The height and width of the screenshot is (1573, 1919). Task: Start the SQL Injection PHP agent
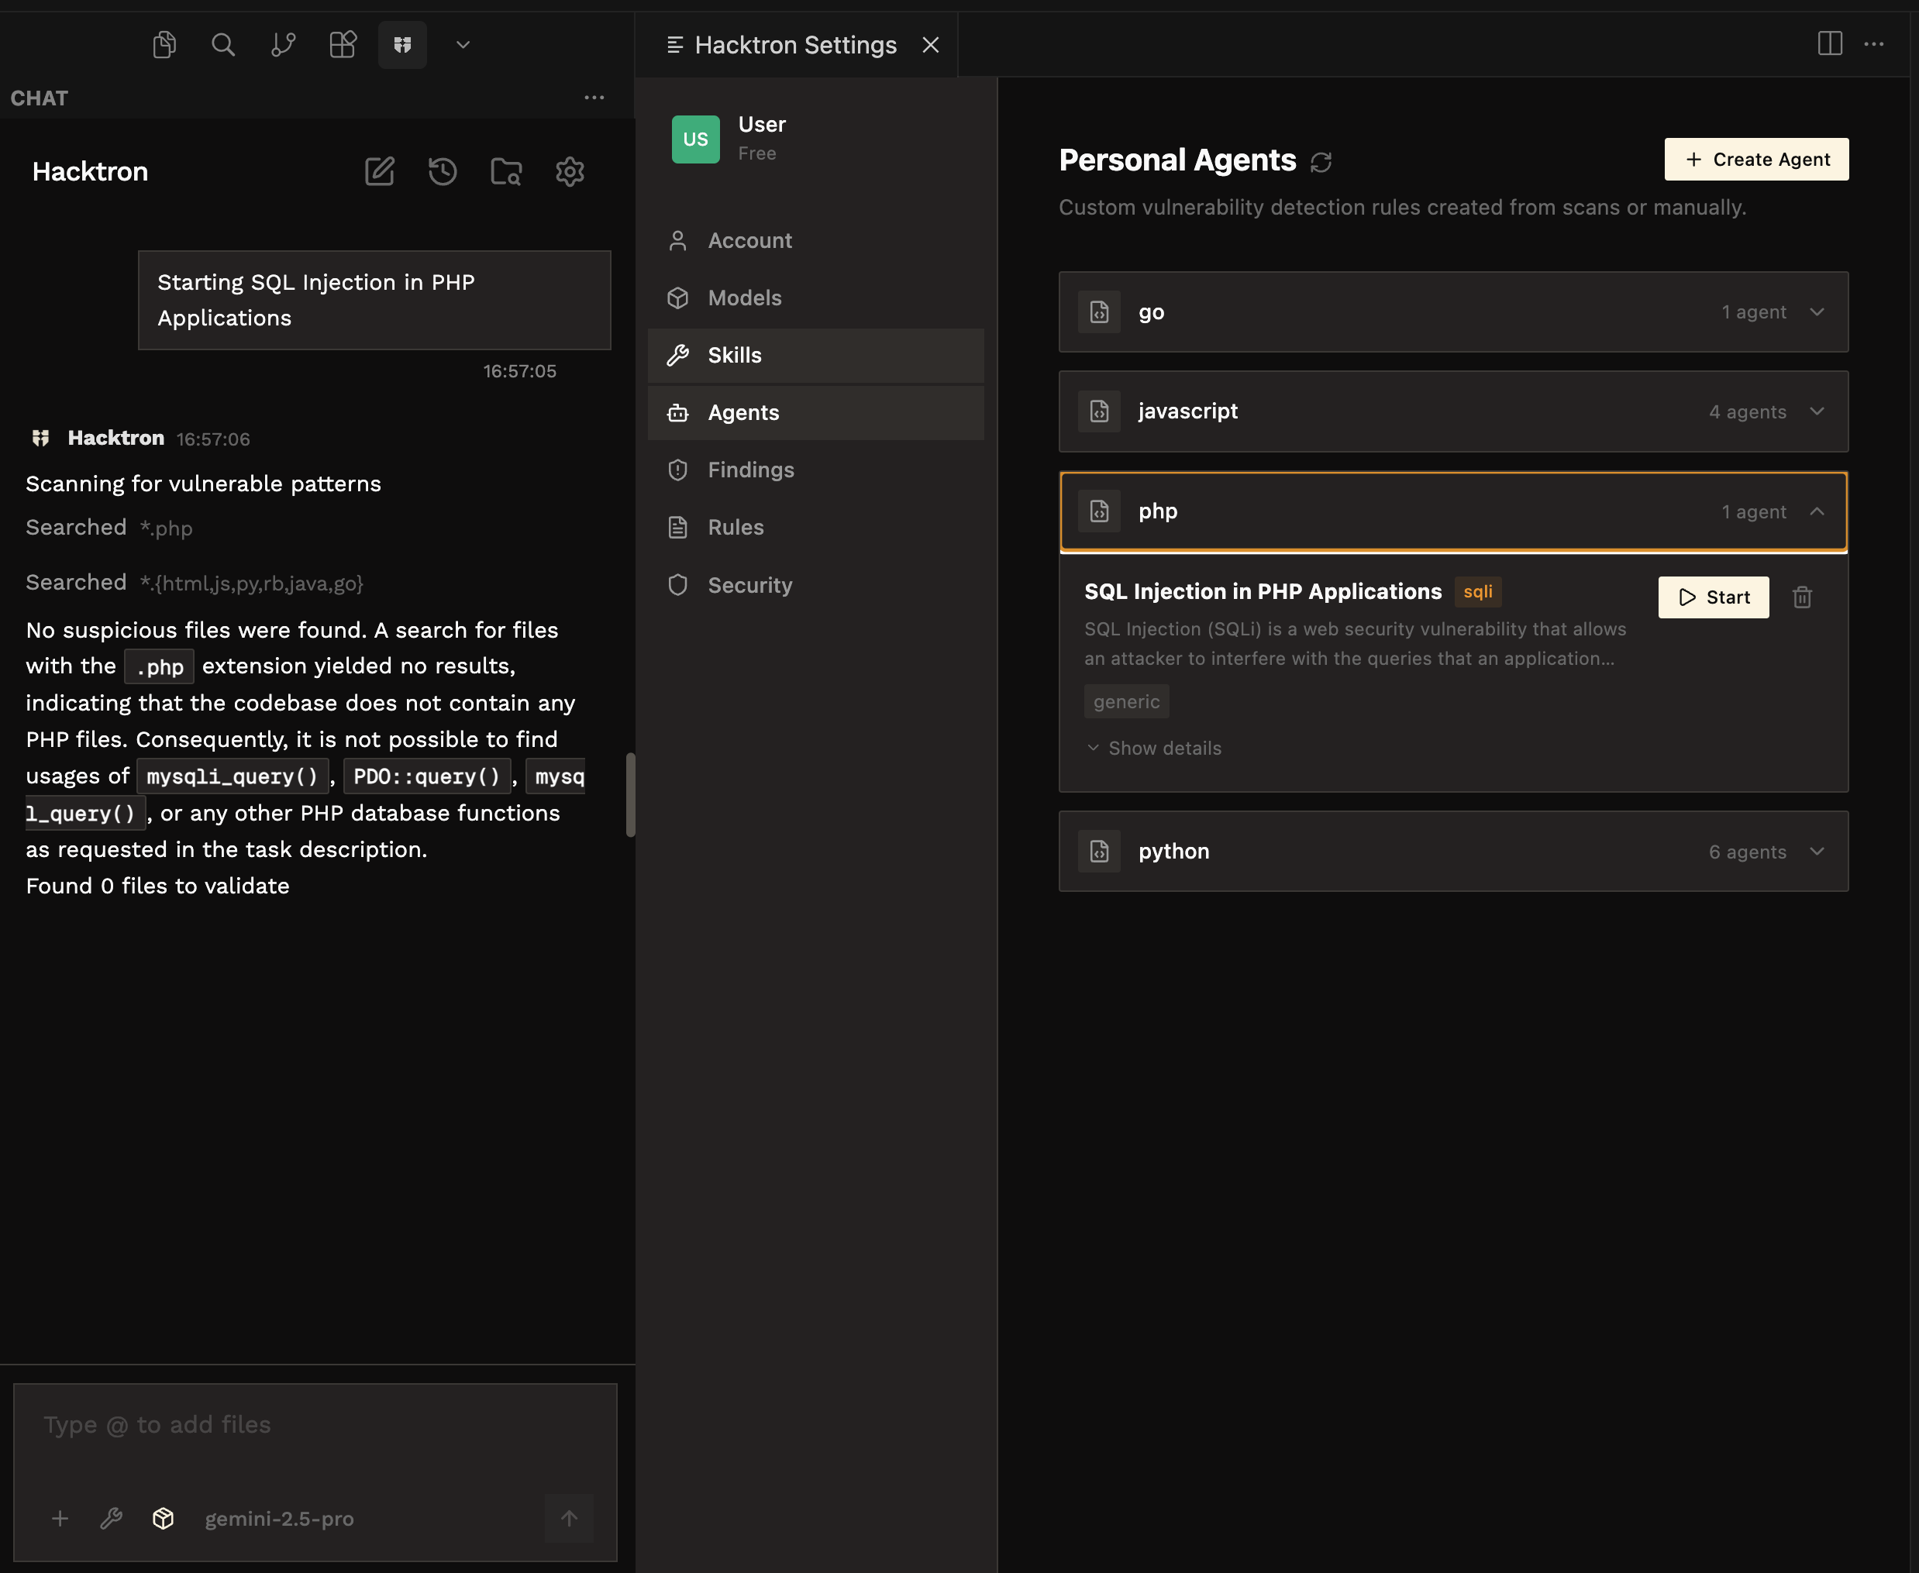coord(1712,597)
